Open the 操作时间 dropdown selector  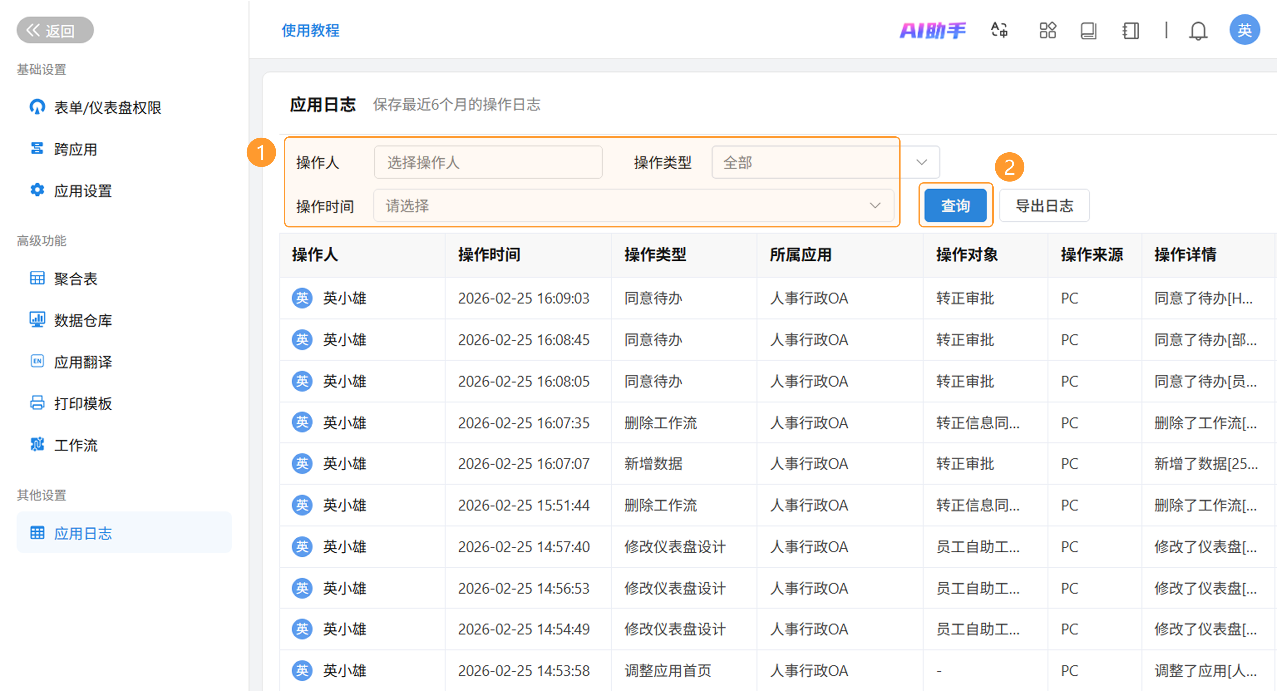tap(633, 206)
